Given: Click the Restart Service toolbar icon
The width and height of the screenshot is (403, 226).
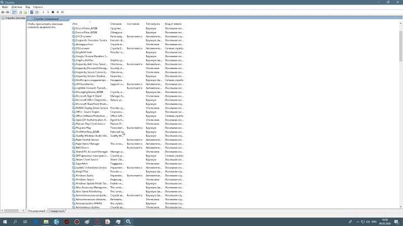Looking at the screenshot, I should tap(62, 13).
